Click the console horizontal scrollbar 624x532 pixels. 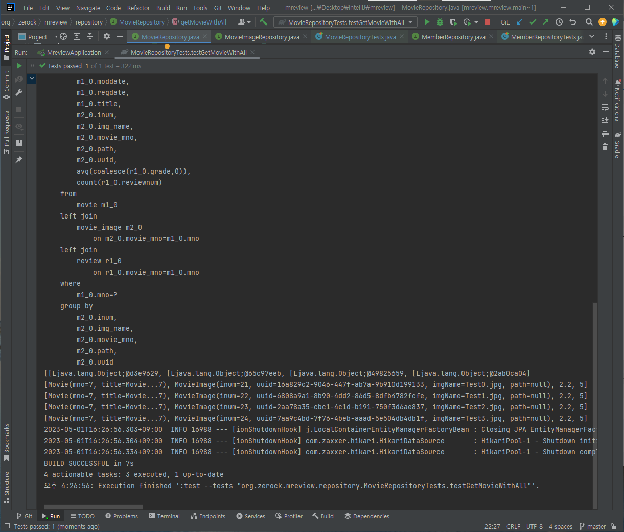coord(93,507)
